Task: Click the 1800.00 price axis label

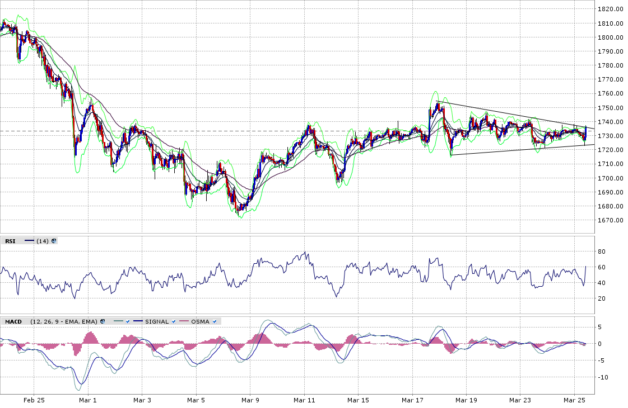Action: pyautogui.click(x=611, y=37)
